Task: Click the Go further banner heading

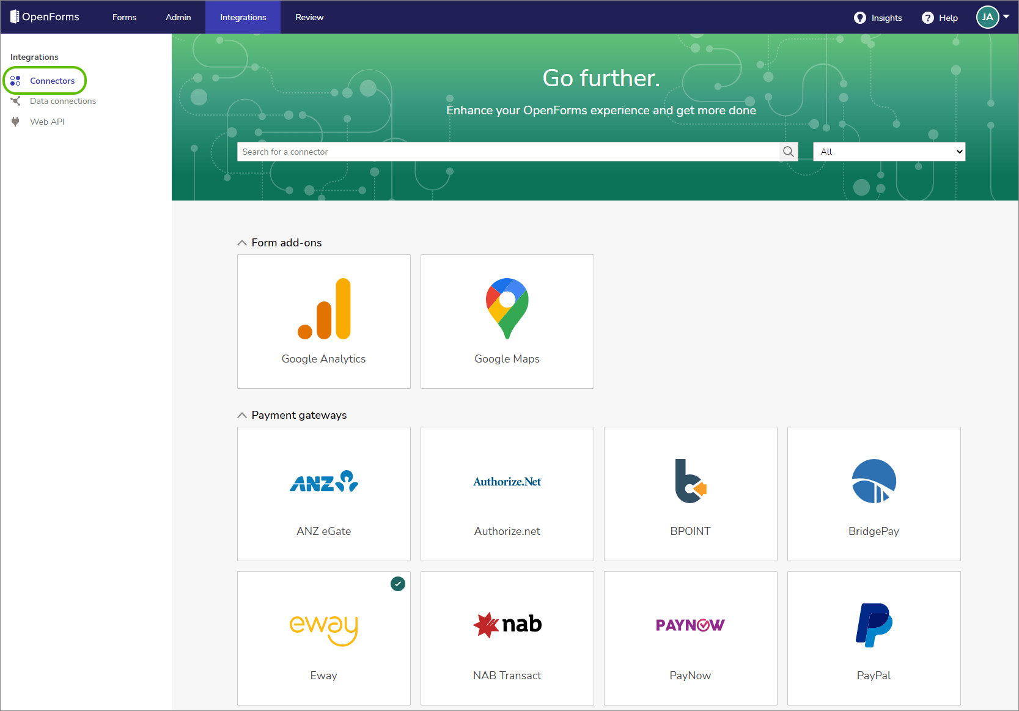Action: pos(601,78)
